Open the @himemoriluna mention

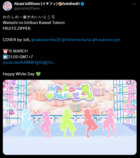pos(76,40)
